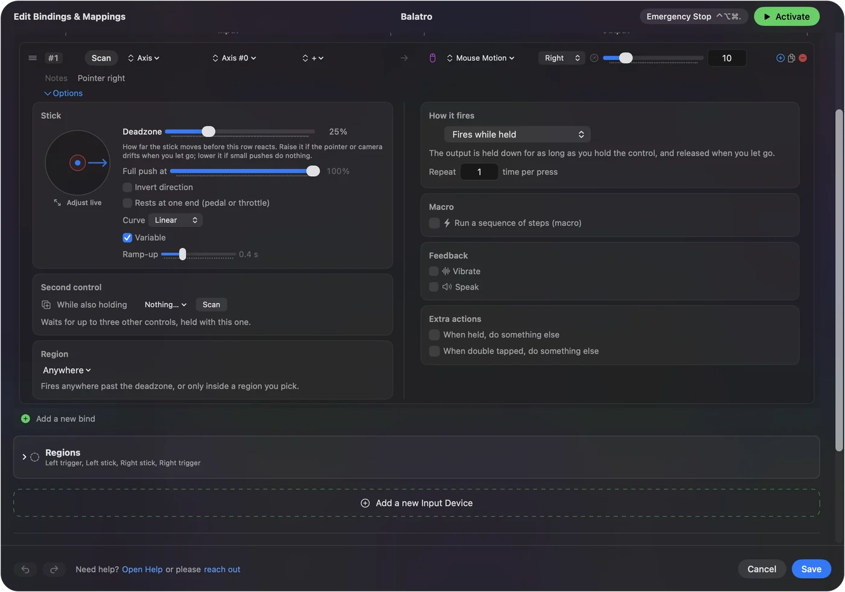
Task: Click the arrow between input and output
Action: [x=404, y=58]
